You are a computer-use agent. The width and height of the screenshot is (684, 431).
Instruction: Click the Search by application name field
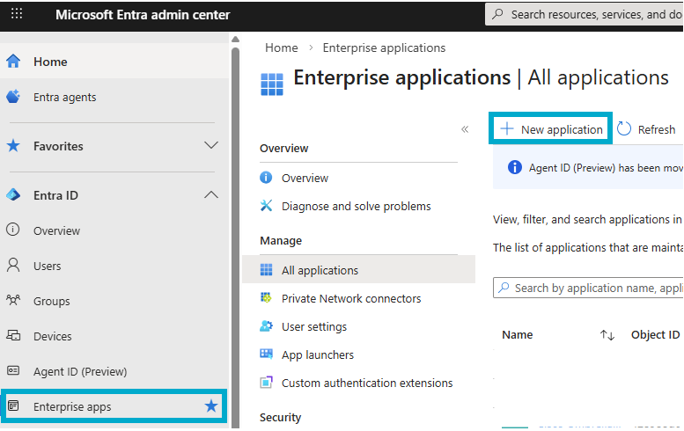[x=588, y=288]
